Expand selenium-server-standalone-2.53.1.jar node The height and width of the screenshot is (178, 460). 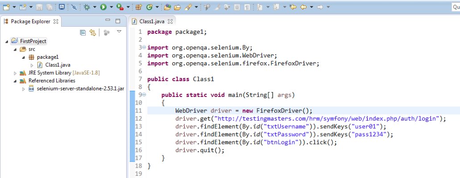point(24,89)
